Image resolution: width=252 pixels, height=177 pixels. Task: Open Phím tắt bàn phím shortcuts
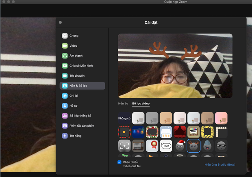(x=81, y=126)
